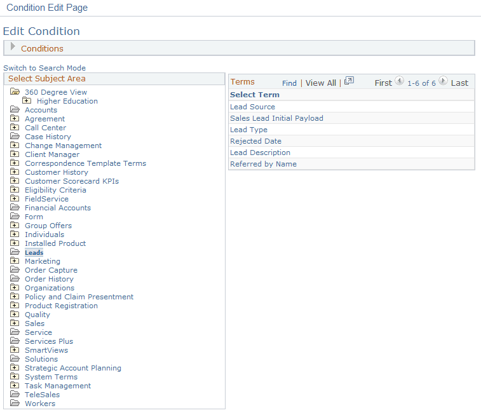The width and height of the screenshot is (481, 415).
Task: Select the Leads subject area label
Action: 34,252
